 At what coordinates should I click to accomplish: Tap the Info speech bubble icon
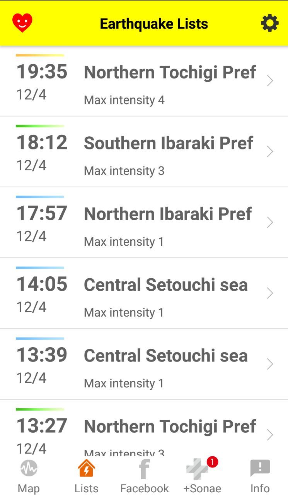tap(260, 469)
